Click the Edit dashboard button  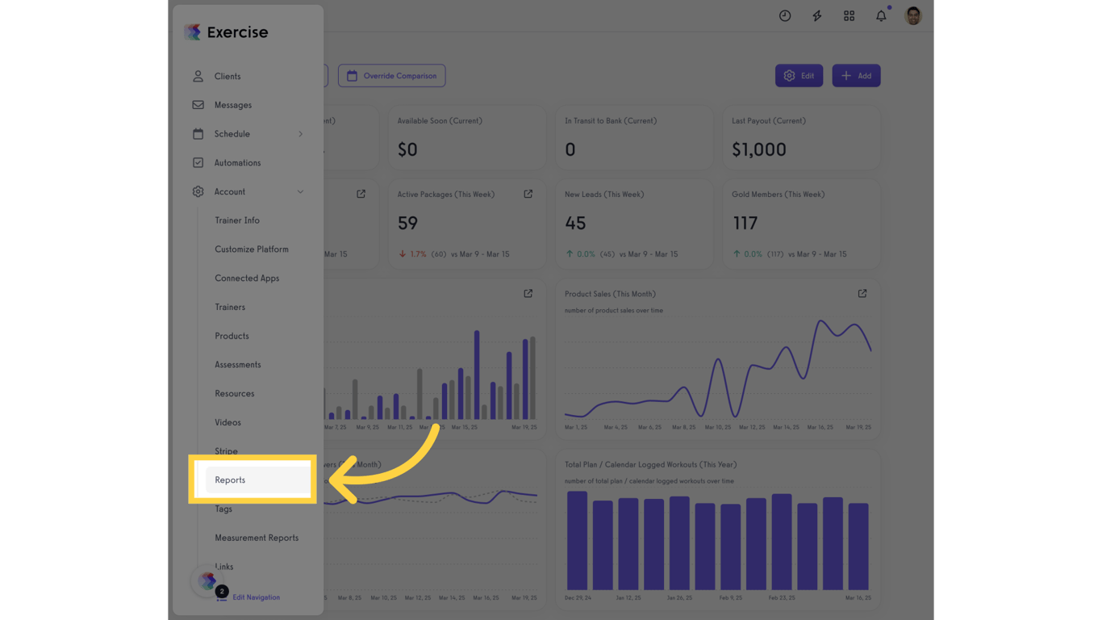click(799, 76)
